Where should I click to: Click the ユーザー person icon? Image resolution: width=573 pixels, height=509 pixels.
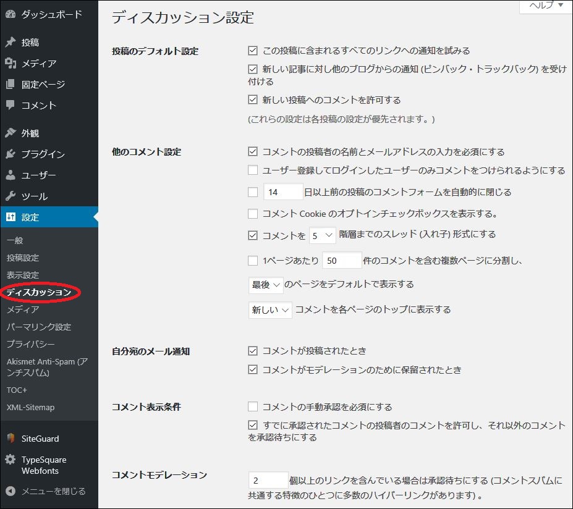(11, 175)
